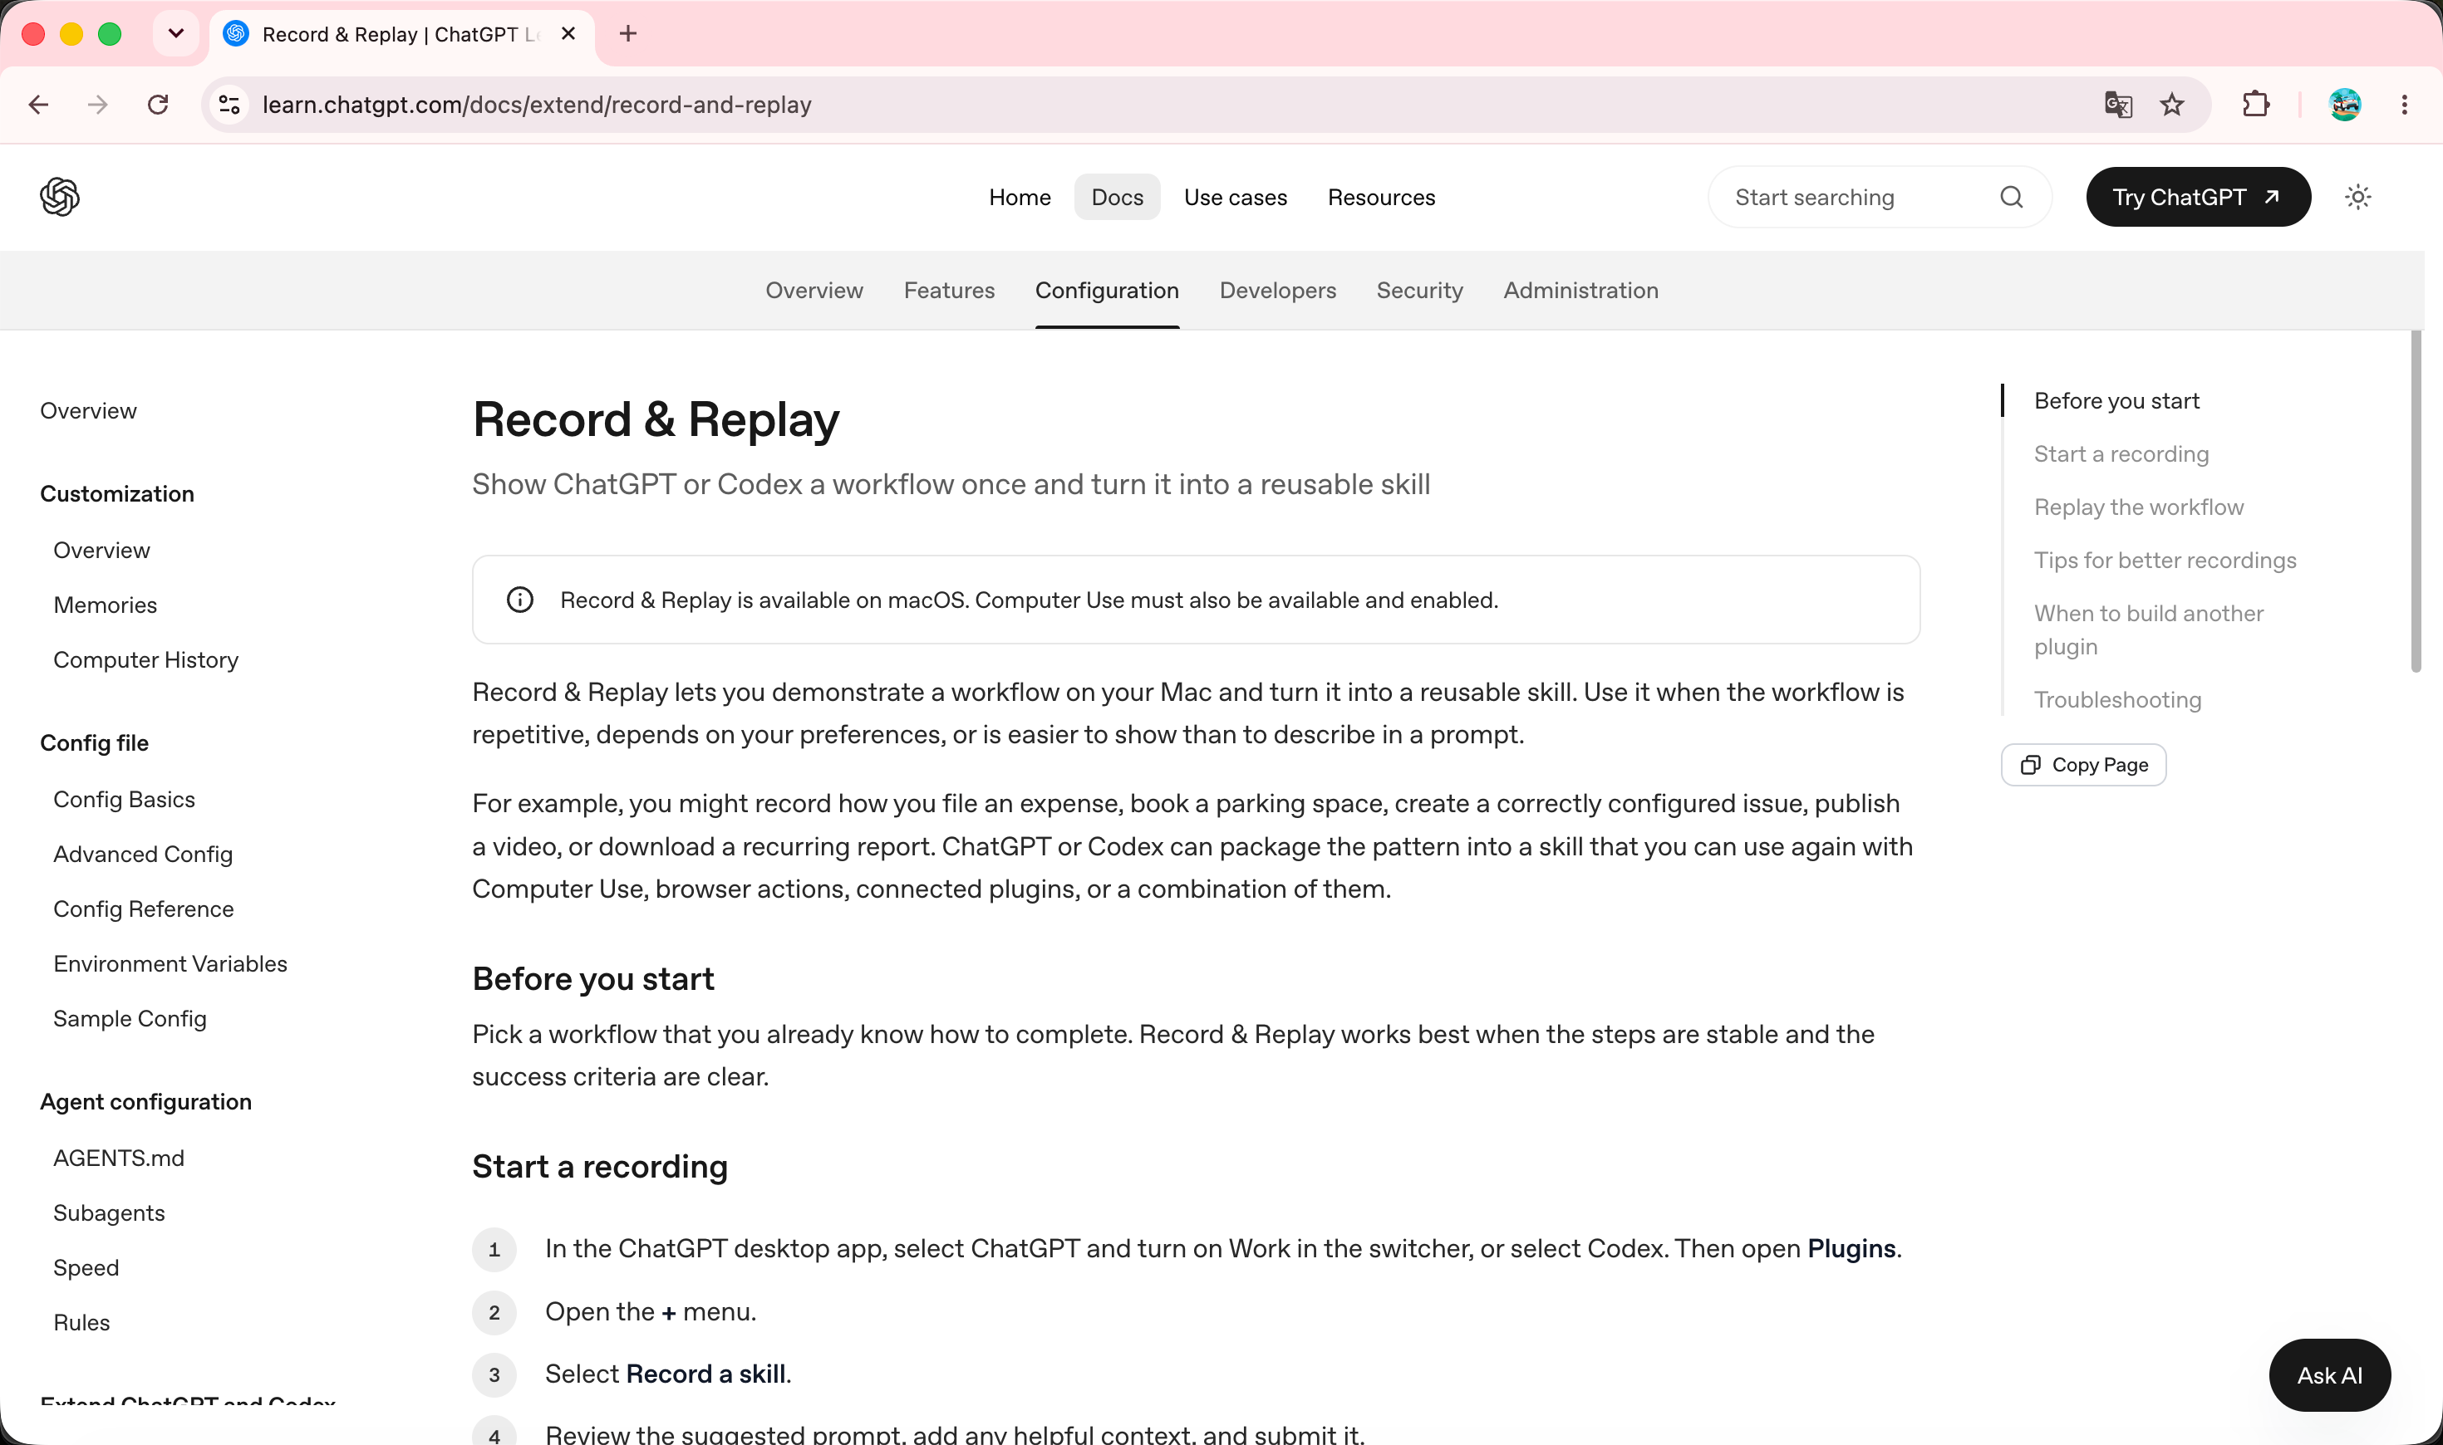Open a new browser tab with plus
This screenshot has width=2443, height=1445.
click(x=628, y=34)
